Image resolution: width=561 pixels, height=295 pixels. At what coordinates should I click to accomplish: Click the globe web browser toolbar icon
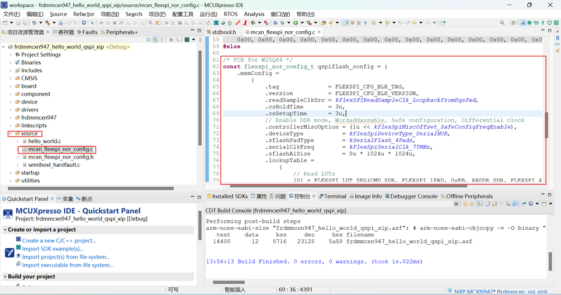(x=223, y=23)
